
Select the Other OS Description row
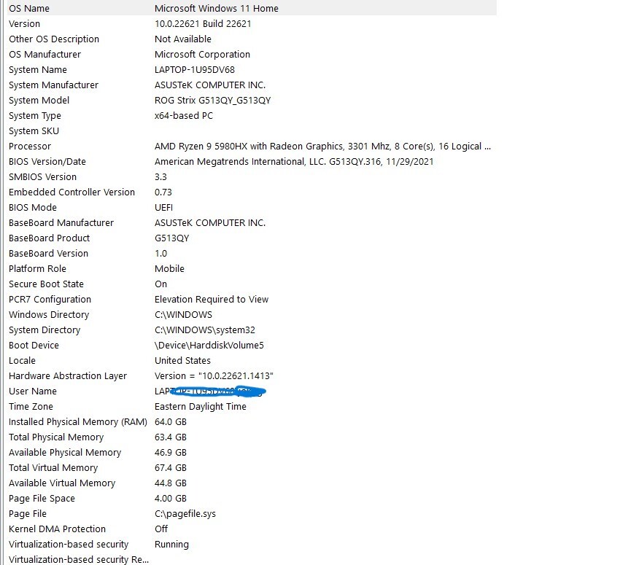(x=252, y=39)
